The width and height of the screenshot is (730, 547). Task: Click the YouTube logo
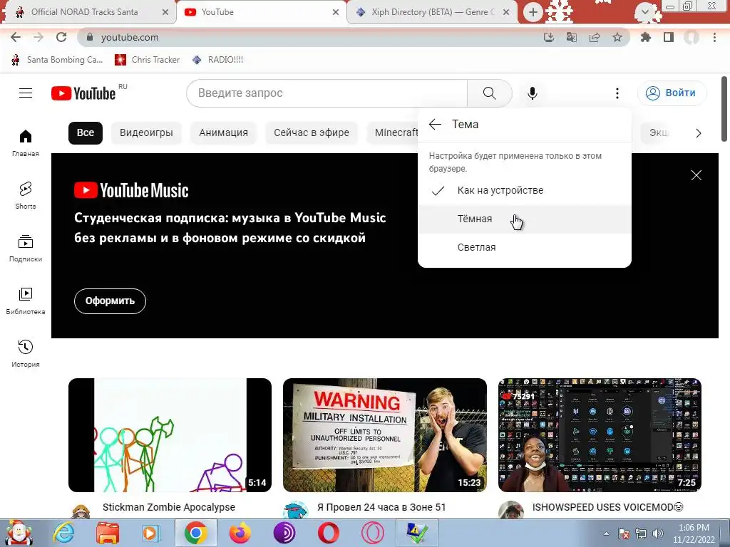click(x=84, y=93)
